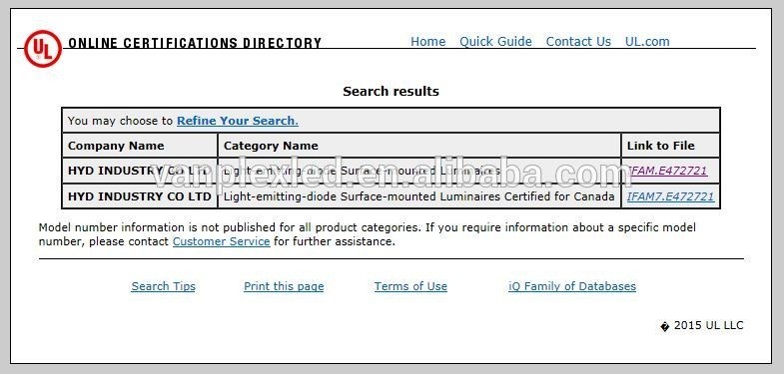Open the Terms of Use link
The image size is (784, 374).
pos(410,286)
